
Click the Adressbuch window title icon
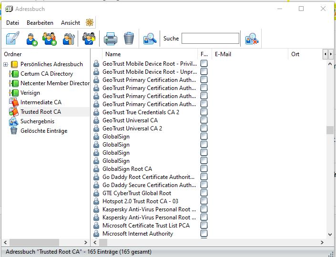[9, 9]
